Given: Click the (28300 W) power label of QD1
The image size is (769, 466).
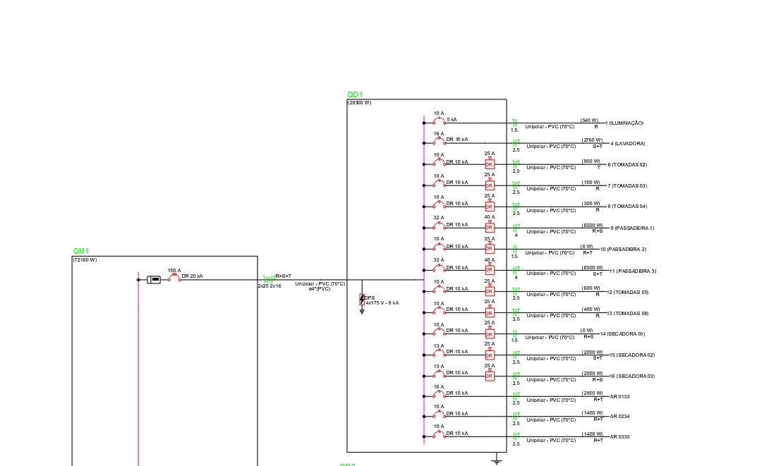Looking at the screenshot, I should pyautogui.click(x=360, y=103).
